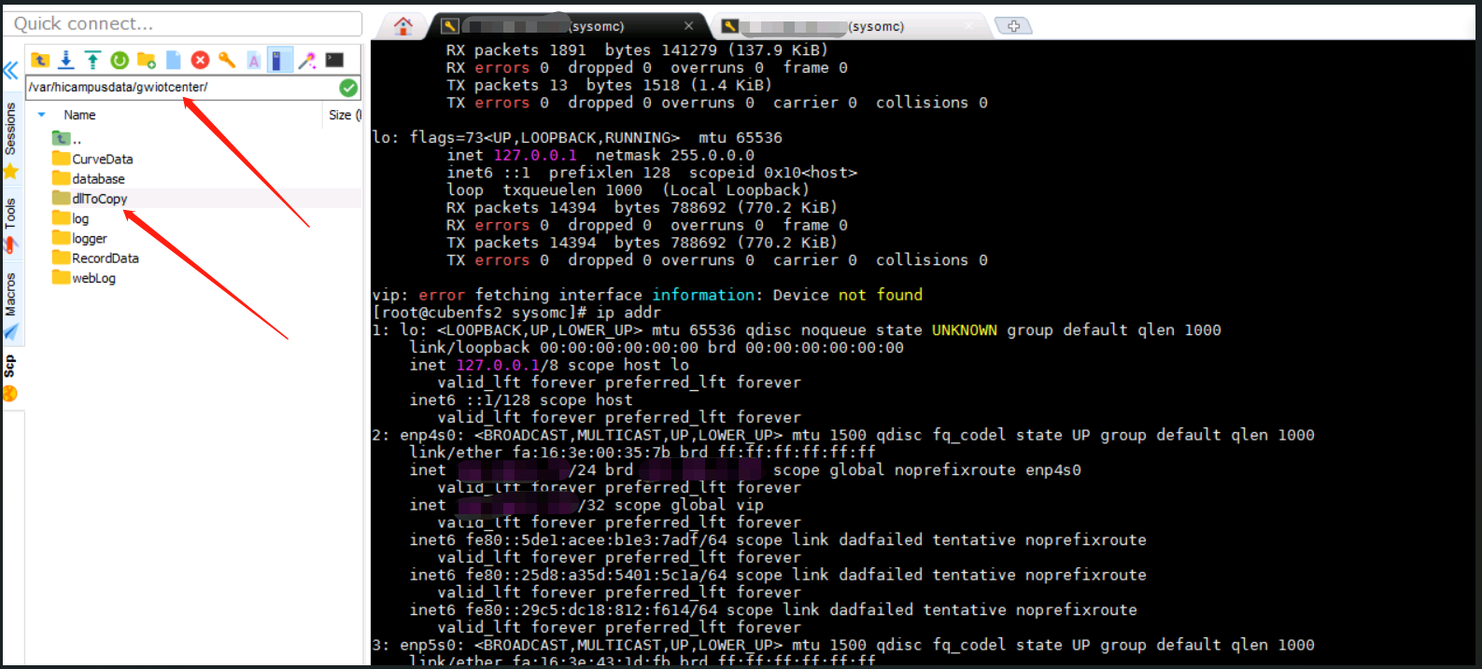This screenshot has width=1482, height=669.
Task: Select the dllToCopy folder
Action: (90, 198)
